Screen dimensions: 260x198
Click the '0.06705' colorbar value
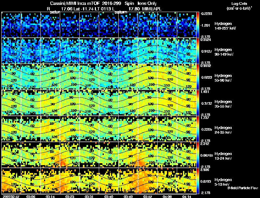(x=207, y=155)
